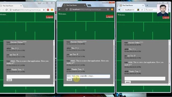This screenshot has height=97, width=172.
Task: Close the middle window's Chat Room tab
Action: point(85,5)
